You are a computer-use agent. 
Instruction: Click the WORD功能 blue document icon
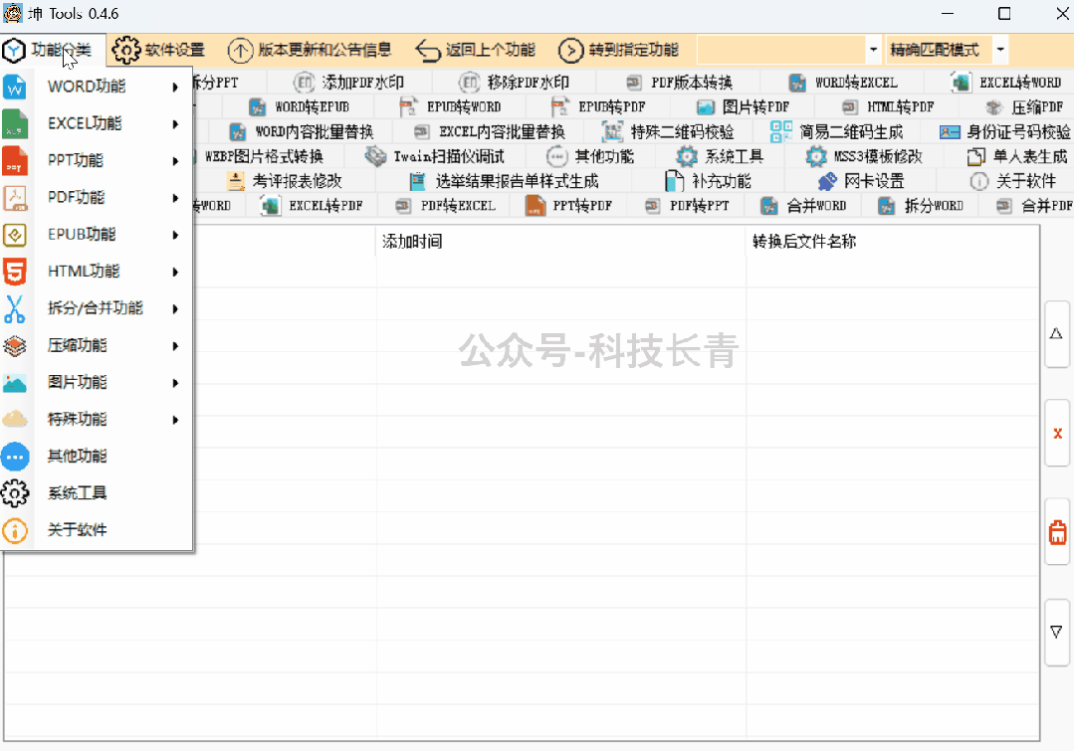pos(15,88)
